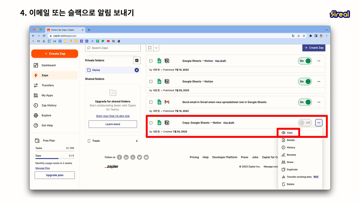Reload the page in browser
Image resolution: width=360 pixels, height=202 pixels.
[x=44, y=36]
